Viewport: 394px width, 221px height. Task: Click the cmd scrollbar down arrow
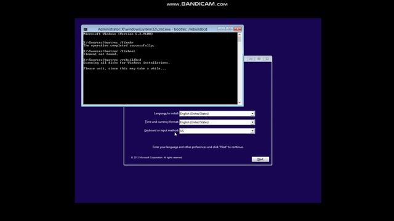coord(239,103)
